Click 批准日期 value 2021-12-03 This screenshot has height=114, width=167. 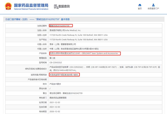pos(55,102)
